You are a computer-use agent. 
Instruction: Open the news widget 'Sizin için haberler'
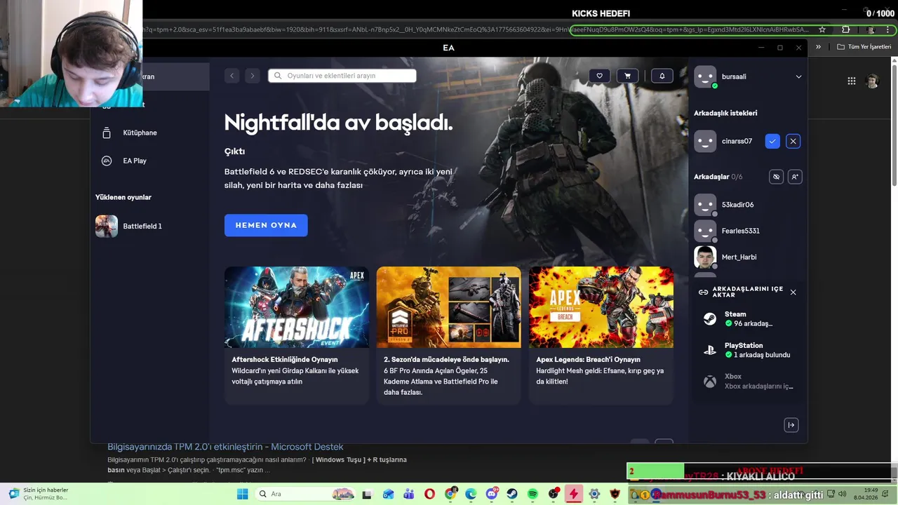pyautogui.click(x=39, y=494)
